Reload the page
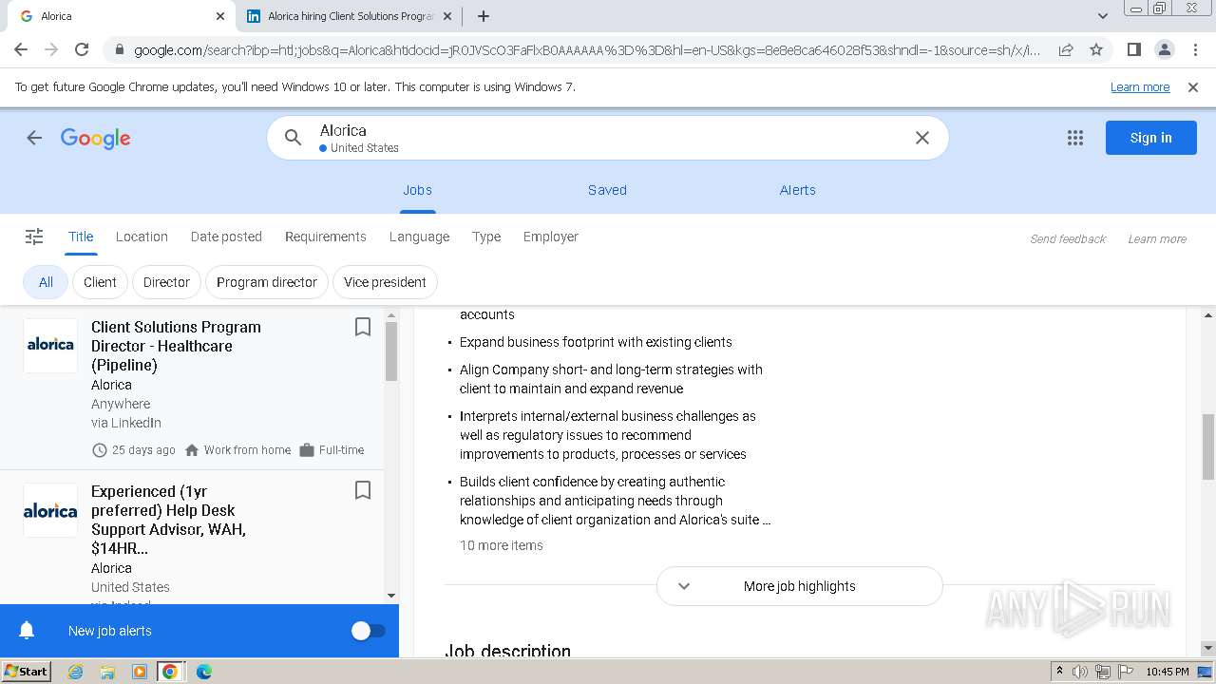Image resolution: width=1216 pixels, height=684 pixels. tap(82, 49)
